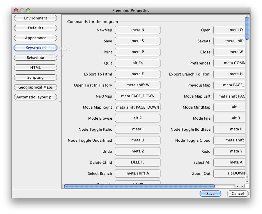
Task: Click 'Commands for the program' heading
Action: [92, 22]
